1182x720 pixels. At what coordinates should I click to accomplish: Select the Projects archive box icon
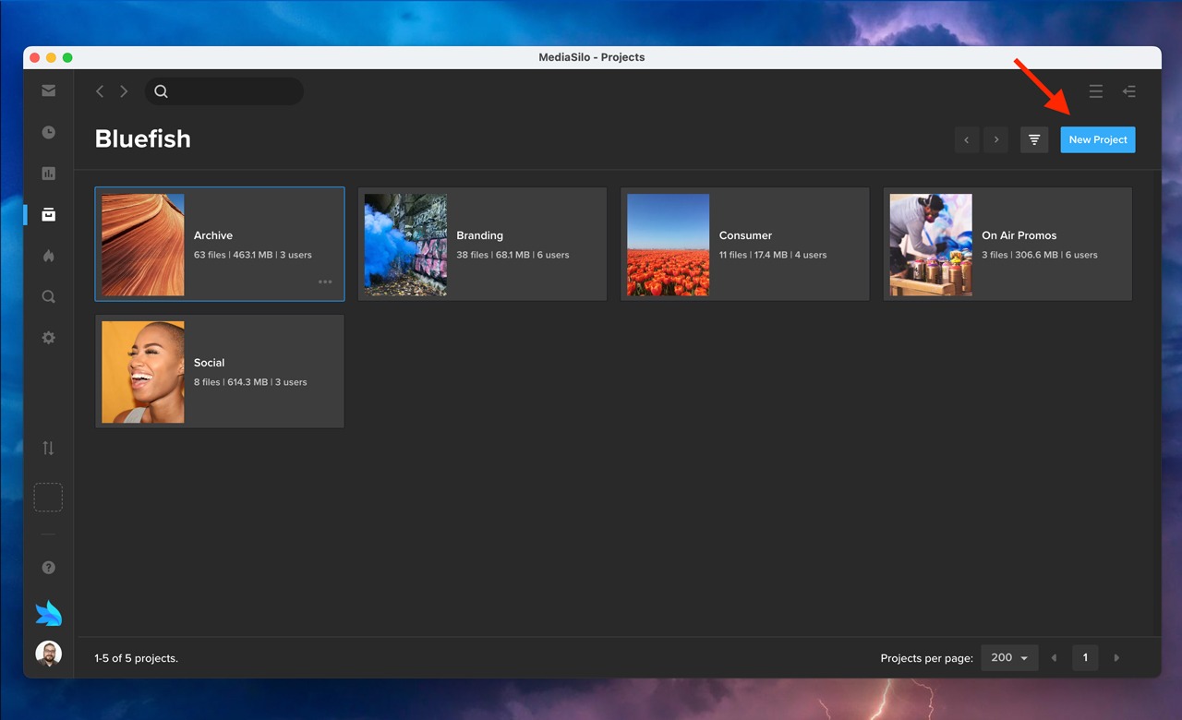(48, 214)
